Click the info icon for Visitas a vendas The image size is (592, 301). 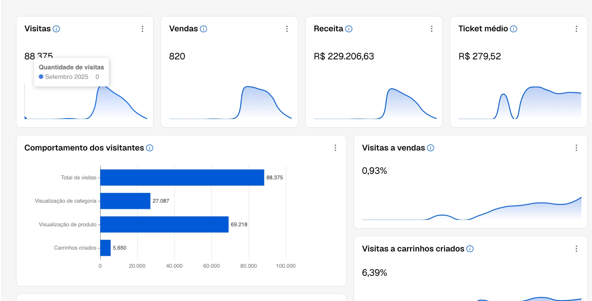pos(430,148)
